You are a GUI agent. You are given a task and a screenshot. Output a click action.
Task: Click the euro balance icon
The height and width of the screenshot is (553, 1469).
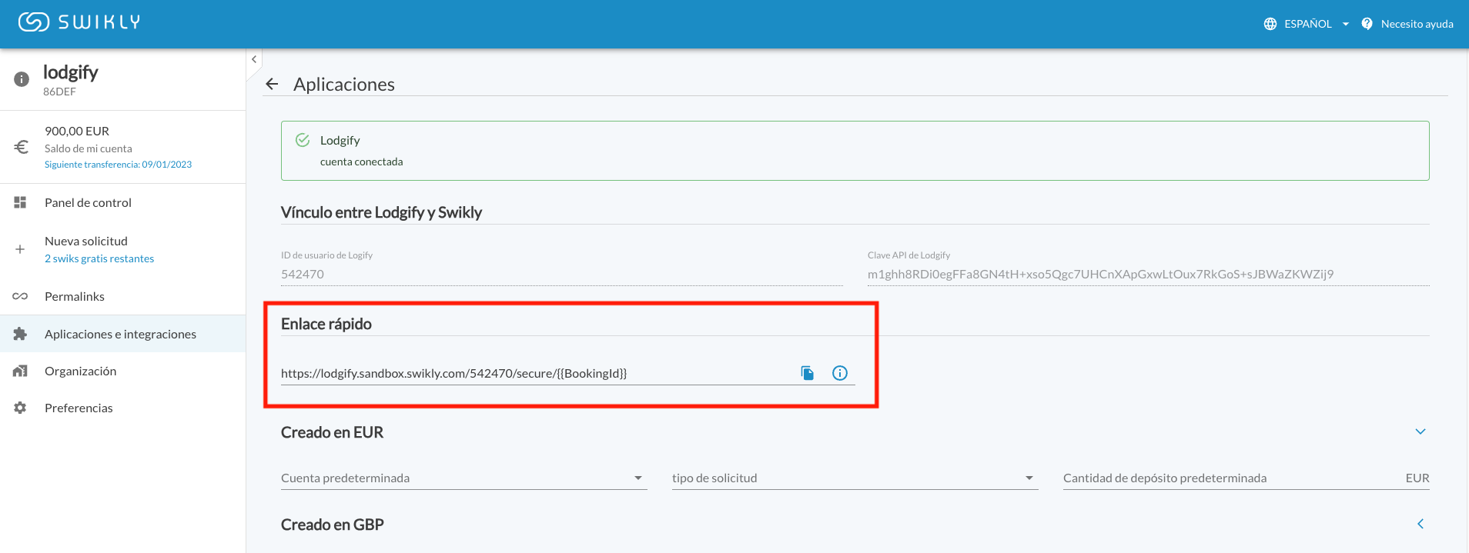(22, 147)
